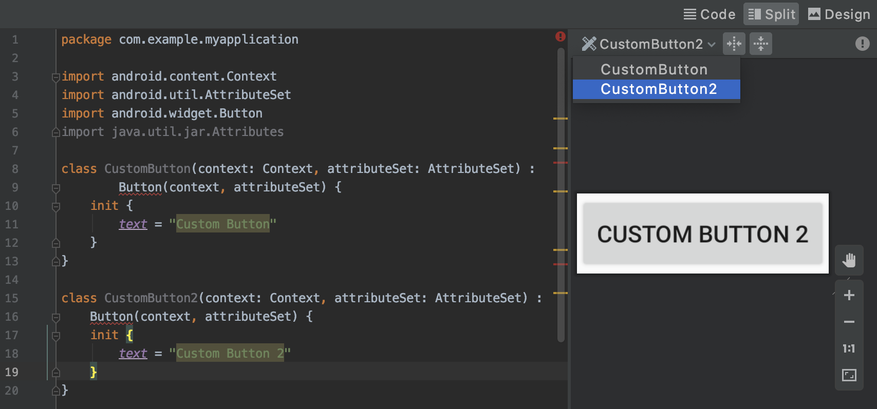Fold the init block on line 10

tap(56, 206)
